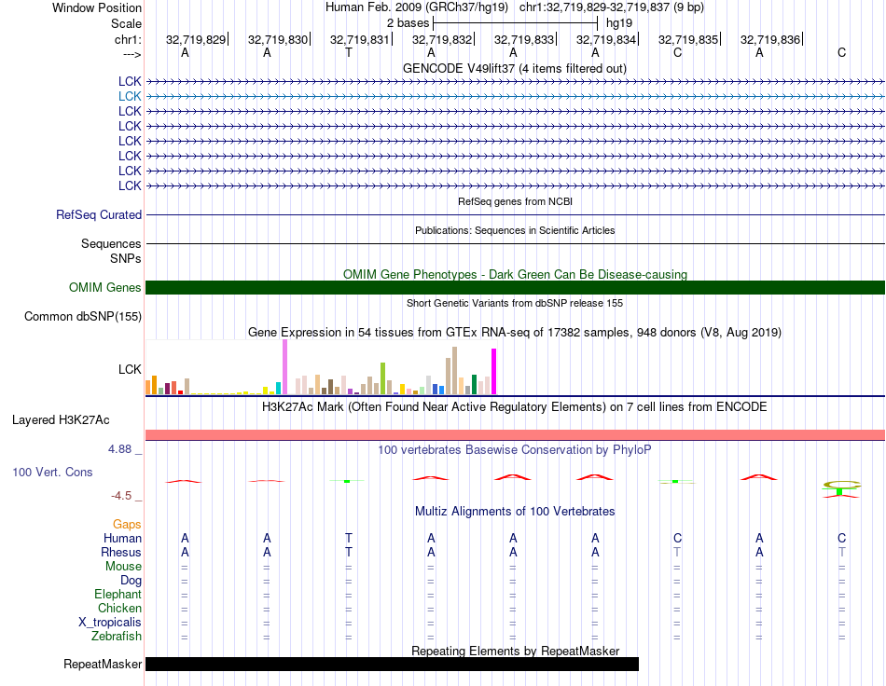The width and height of the screenshot is (886, 686).
Task: Open the RefSeq Curated track label
Action: click(98, 215)
